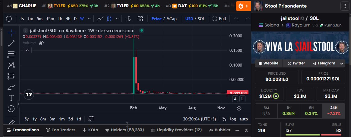The height and width of the screenshot is (137, 351).
Task: Open the go-to-date calendar icon
Action: [x=91, y=119]
